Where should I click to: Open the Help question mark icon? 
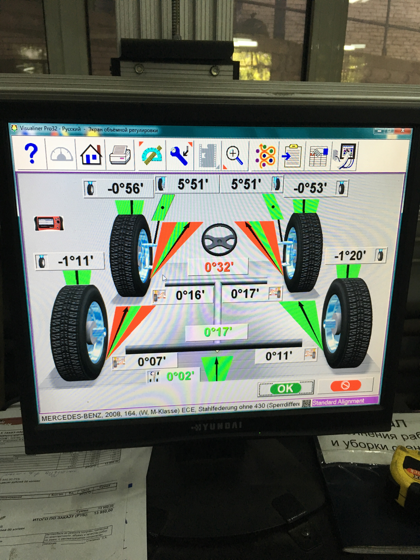(31, 154)
